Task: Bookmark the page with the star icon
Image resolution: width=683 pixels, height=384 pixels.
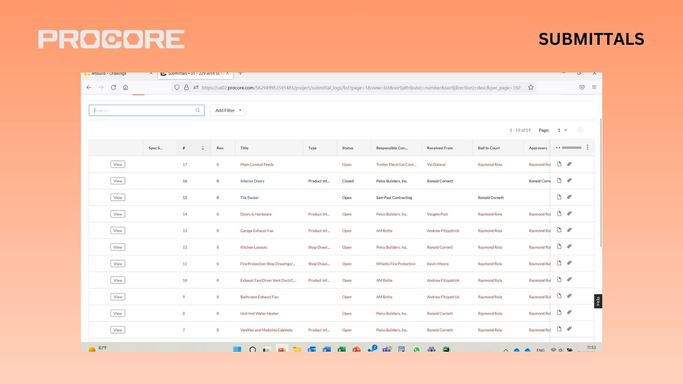Action: pyautogui.click(x=531, y=87)
